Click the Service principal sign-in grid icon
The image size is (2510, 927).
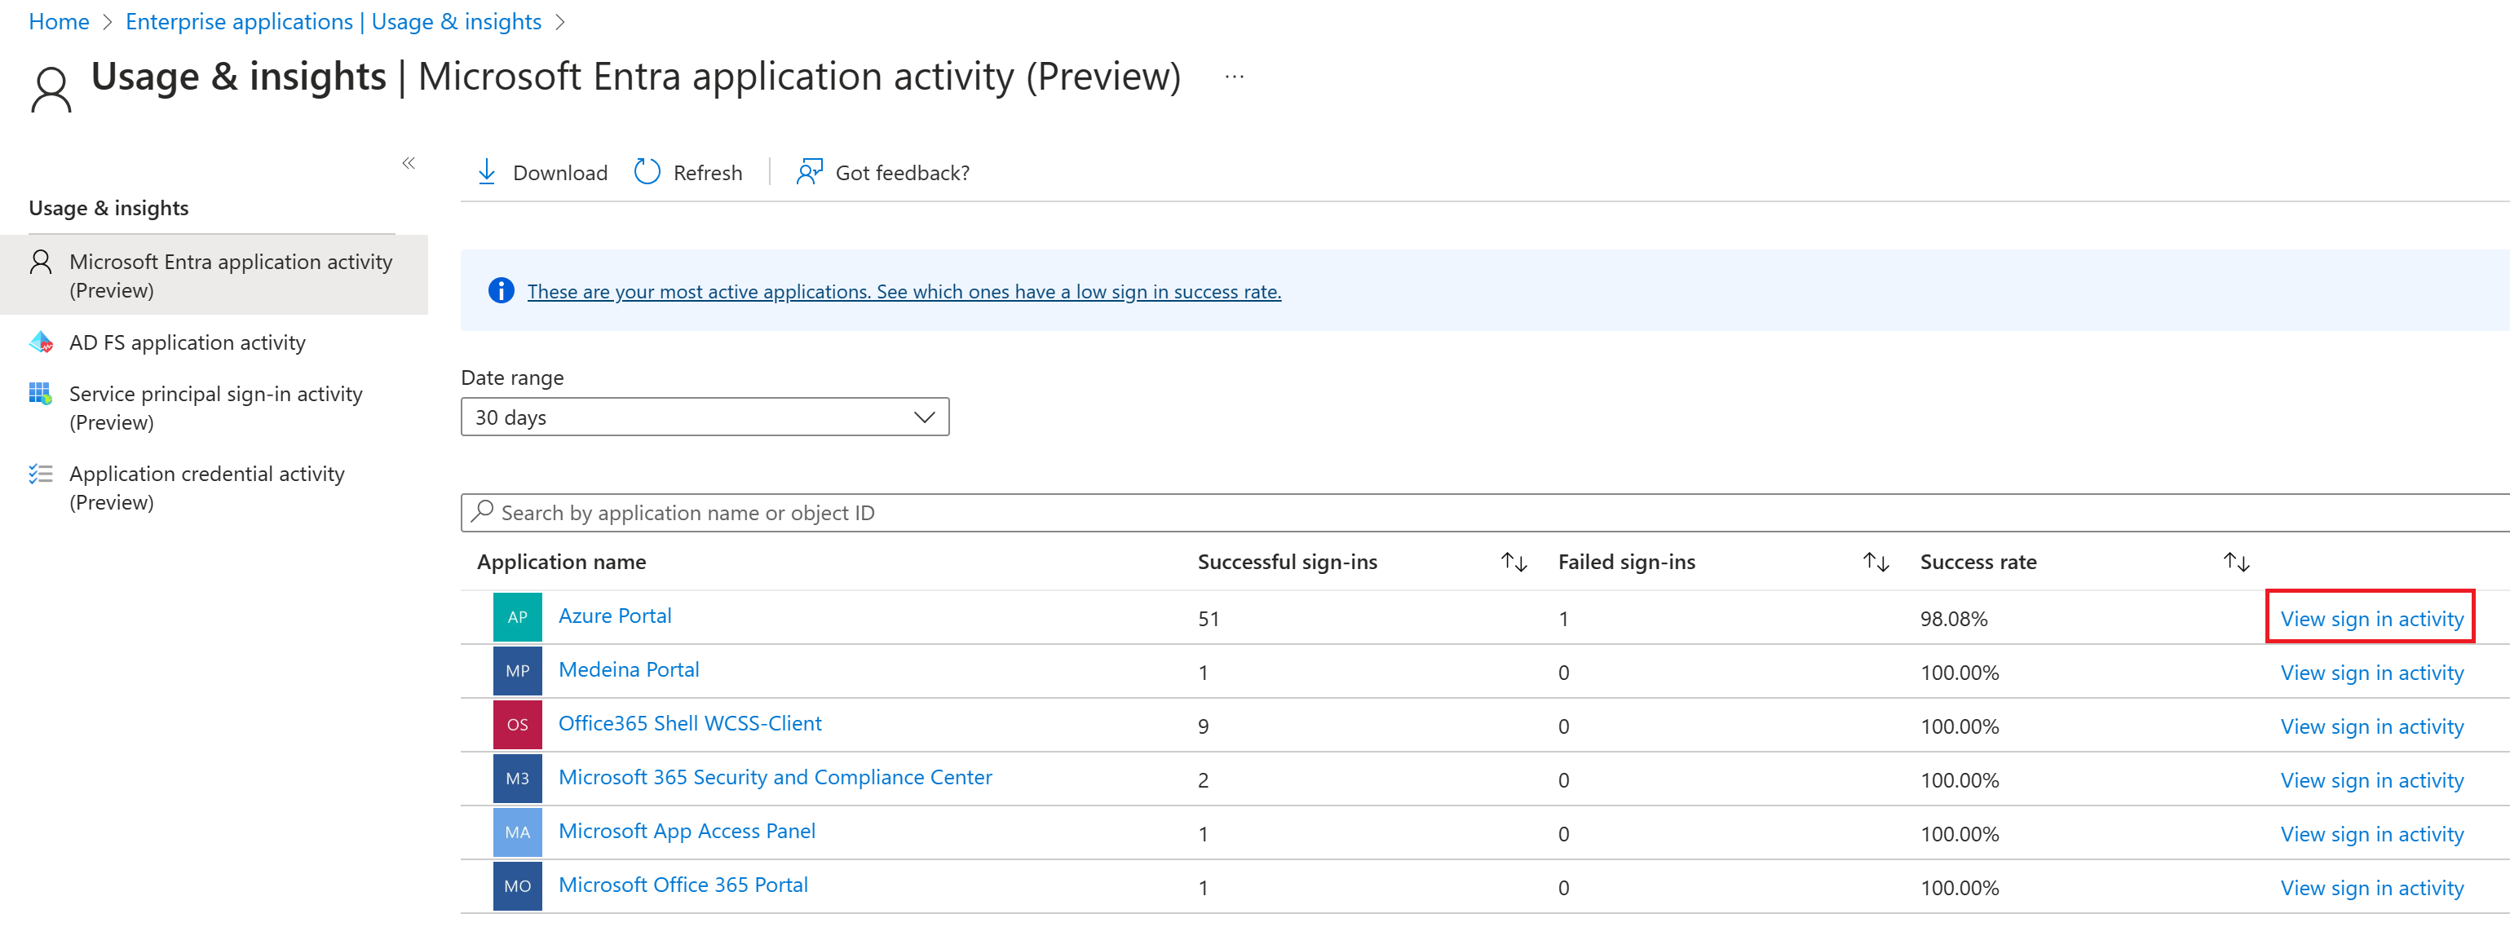point(40,394)
